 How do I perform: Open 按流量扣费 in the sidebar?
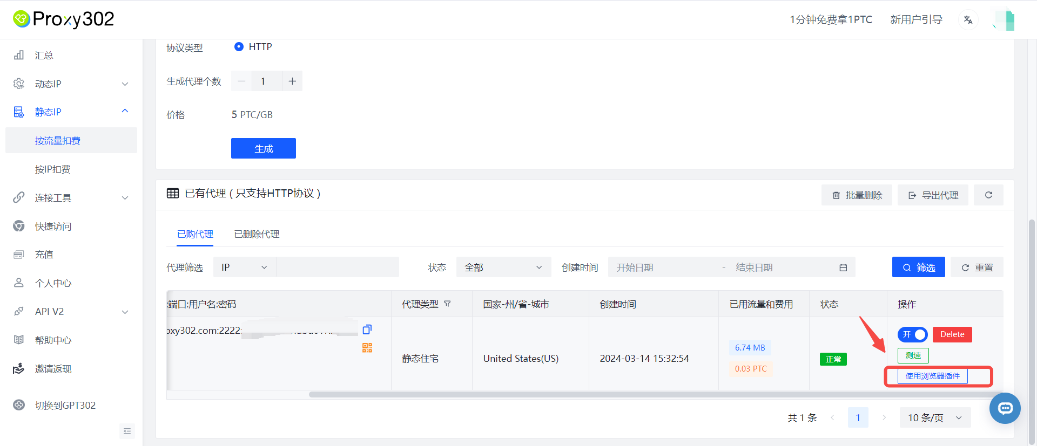pos(71,140)
